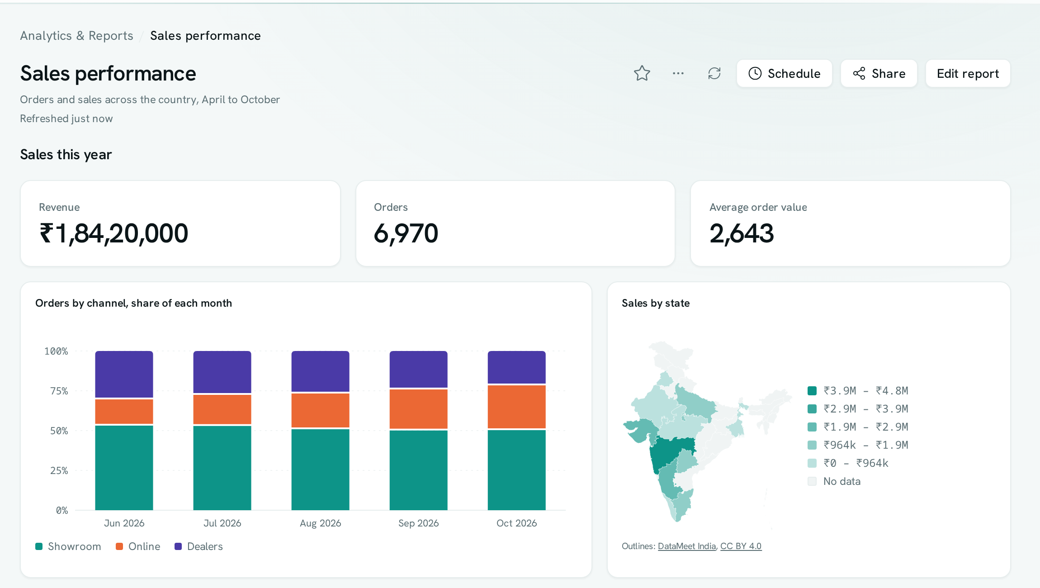
Task: Click the Jul 2026 Online bar segment
Action: click(x=222, y=409)
